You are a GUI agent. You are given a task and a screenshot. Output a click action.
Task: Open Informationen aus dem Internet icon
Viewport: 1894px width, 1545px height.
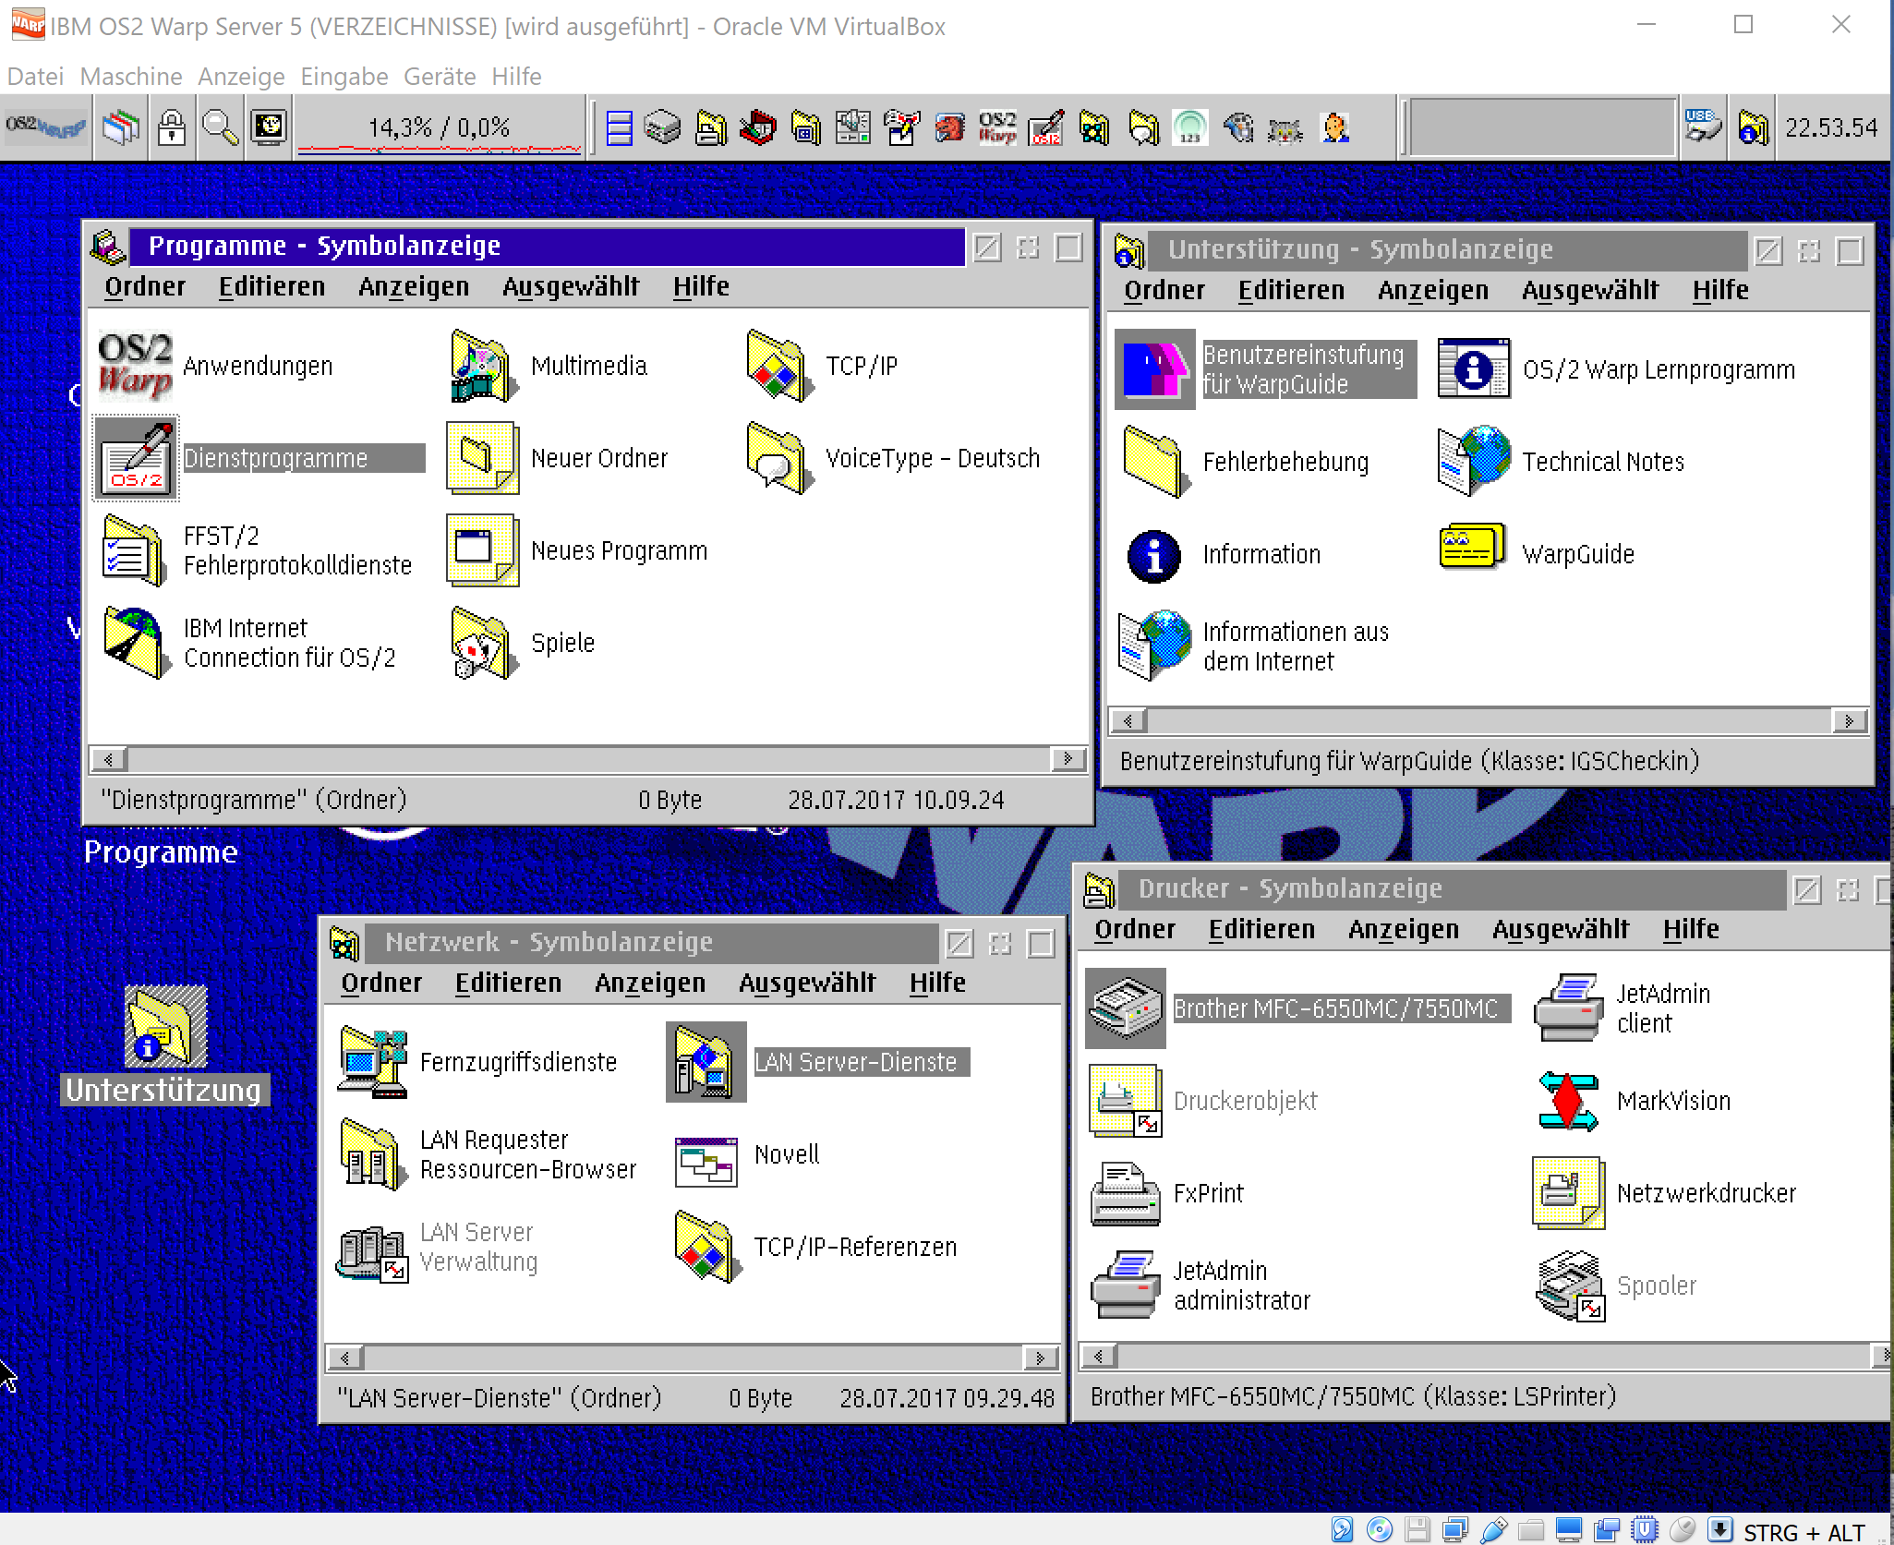point(1154,645)
